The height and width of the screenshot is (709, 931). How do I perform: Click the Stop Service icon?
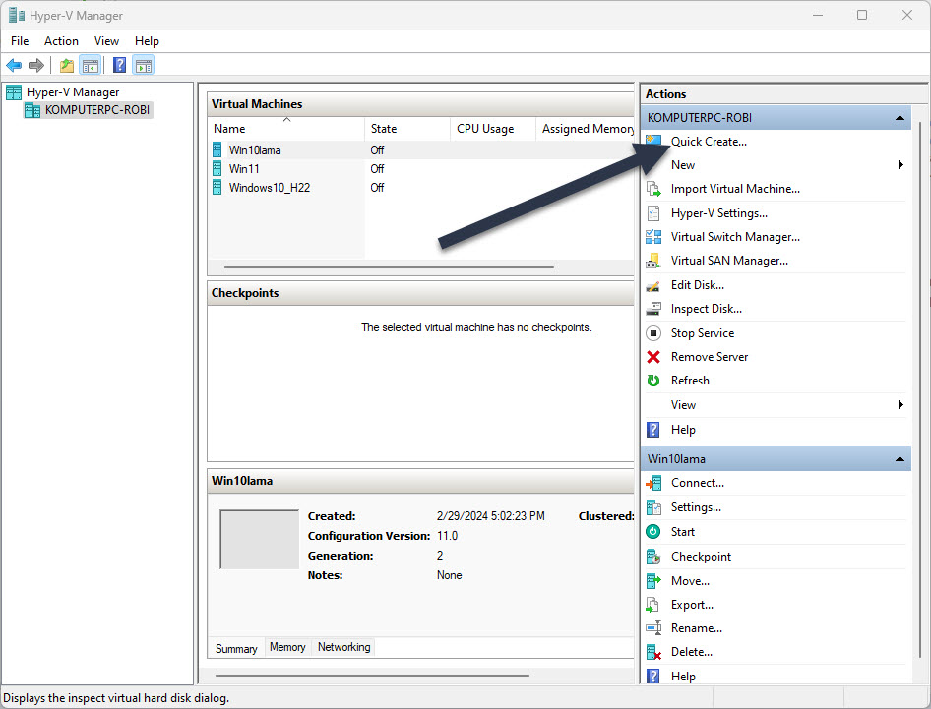[654, 332]
